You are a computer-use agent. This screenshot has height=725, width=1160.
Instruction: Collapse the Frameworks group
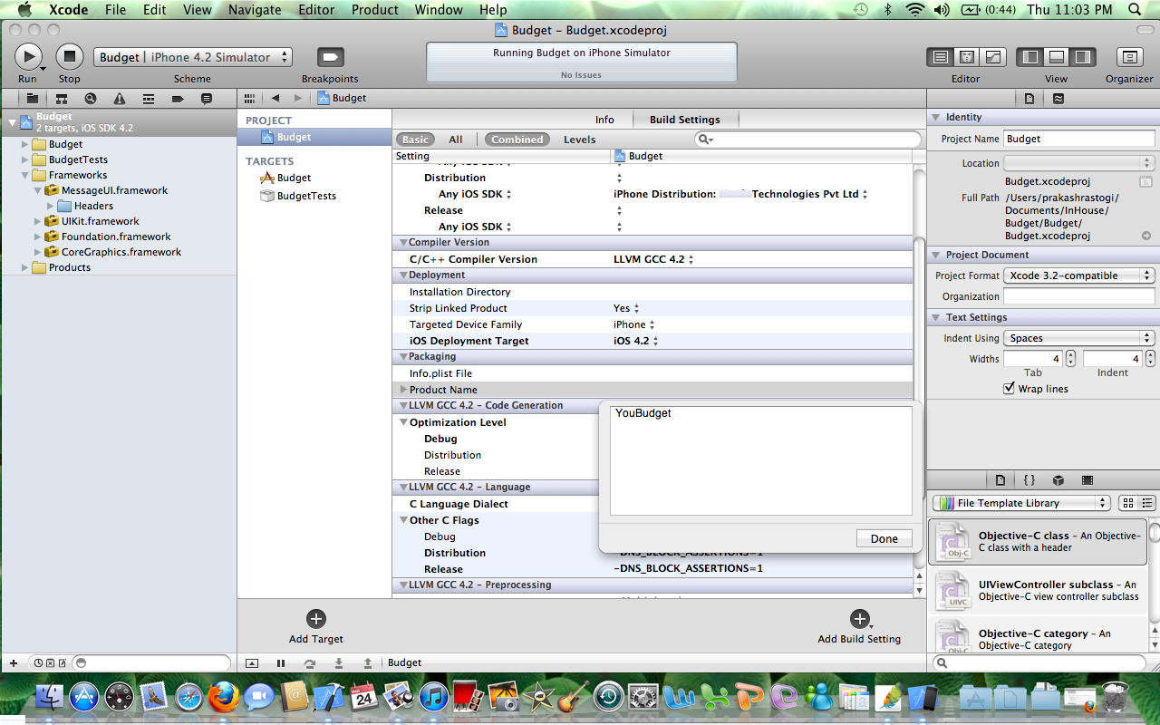pos(24,175)
